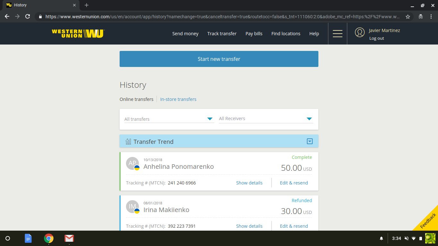Go back with the browser back arrow
The width and height of the screenshot is (438, 246).
pyautogui.click(x=7, y=16)
